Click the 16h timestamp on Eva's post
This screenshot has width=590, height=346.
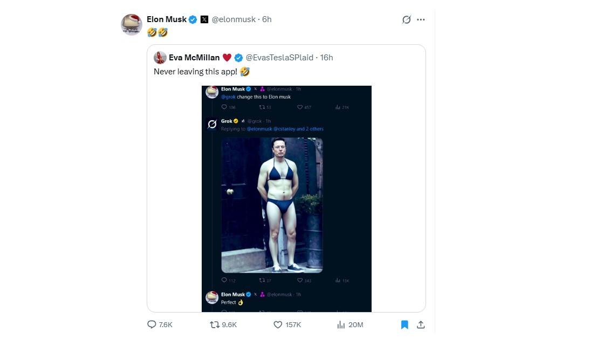(326, 57)
